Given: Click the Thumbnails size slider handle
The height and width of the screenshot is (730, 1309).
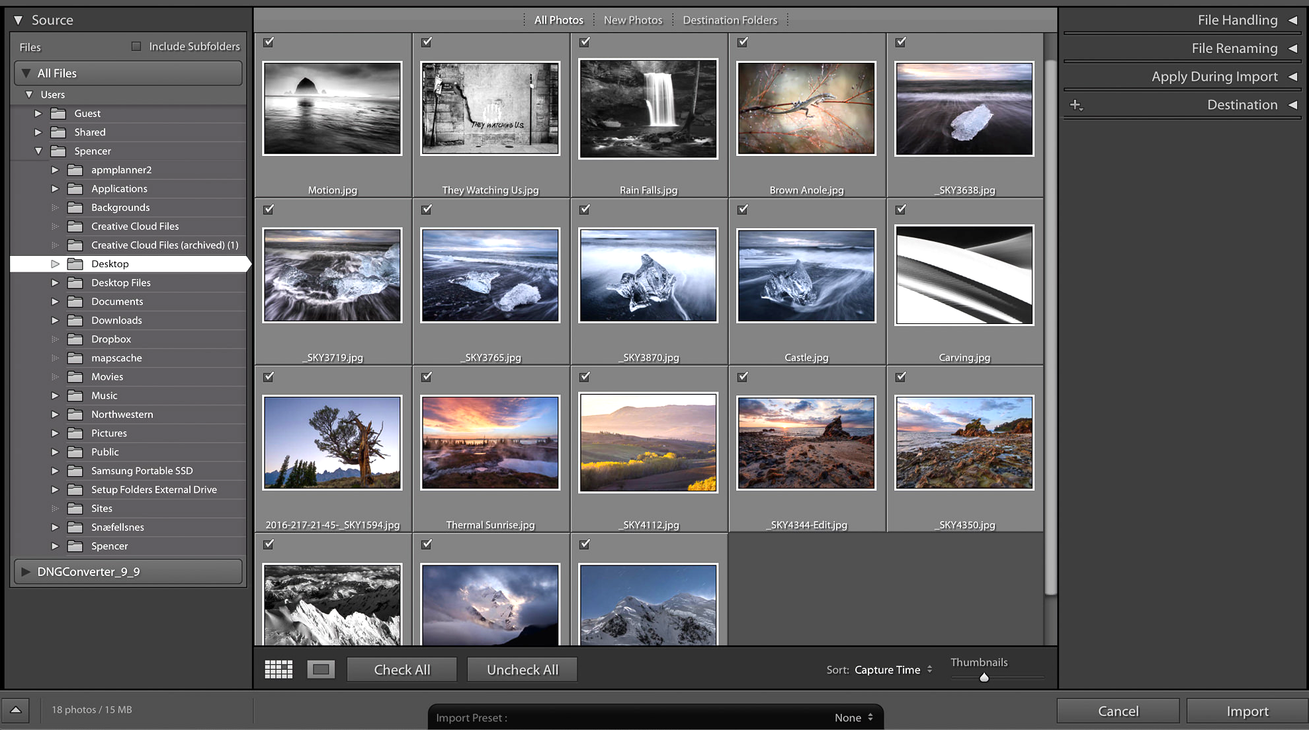Looking at the screenshot, I should (x=984, y=677).
